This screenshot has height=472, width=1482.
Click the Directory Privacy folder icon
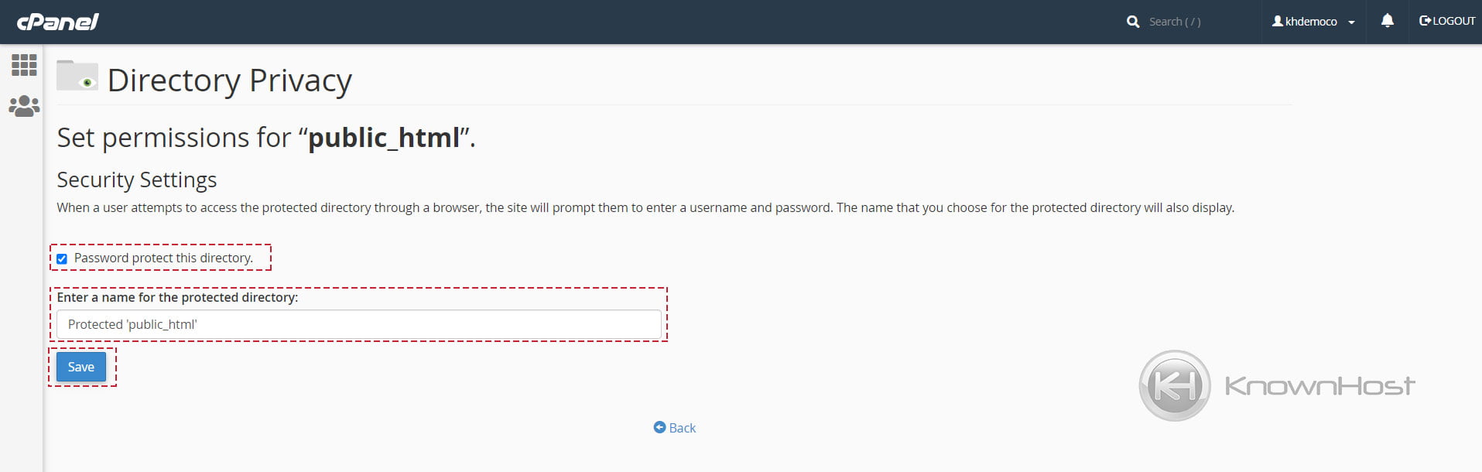click(77, 77)
